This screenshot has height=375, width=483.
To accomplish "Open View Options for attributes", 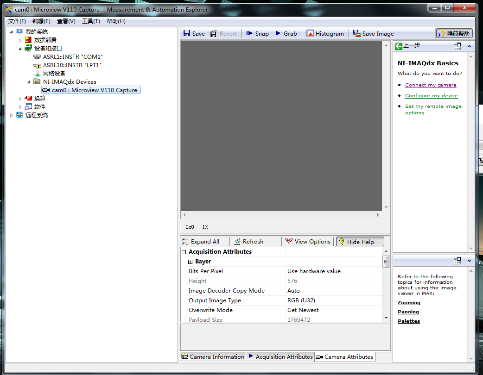I will tap(308, 241).
